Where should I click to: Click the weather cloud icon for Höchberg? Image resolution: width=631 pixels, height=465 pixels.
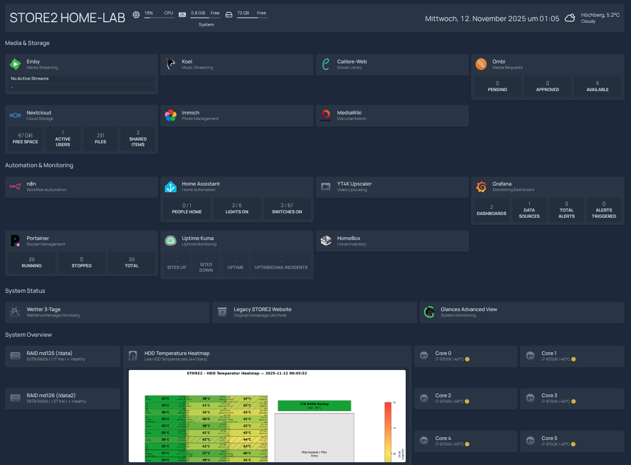tap(569, 17)
